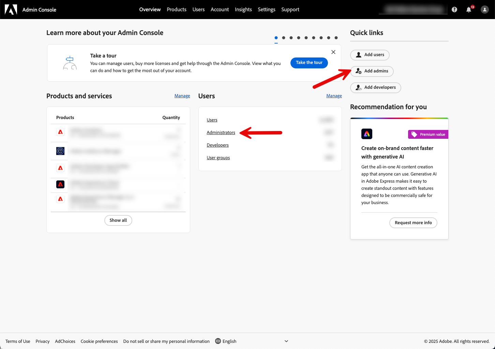Click Manage link beside Products and services

[182, 96]
